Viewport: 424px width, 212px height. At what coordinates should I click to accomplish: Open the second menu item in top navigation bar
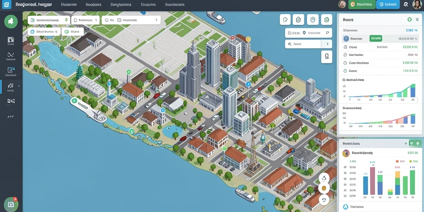pyautogui.click(x=93, y=5)
